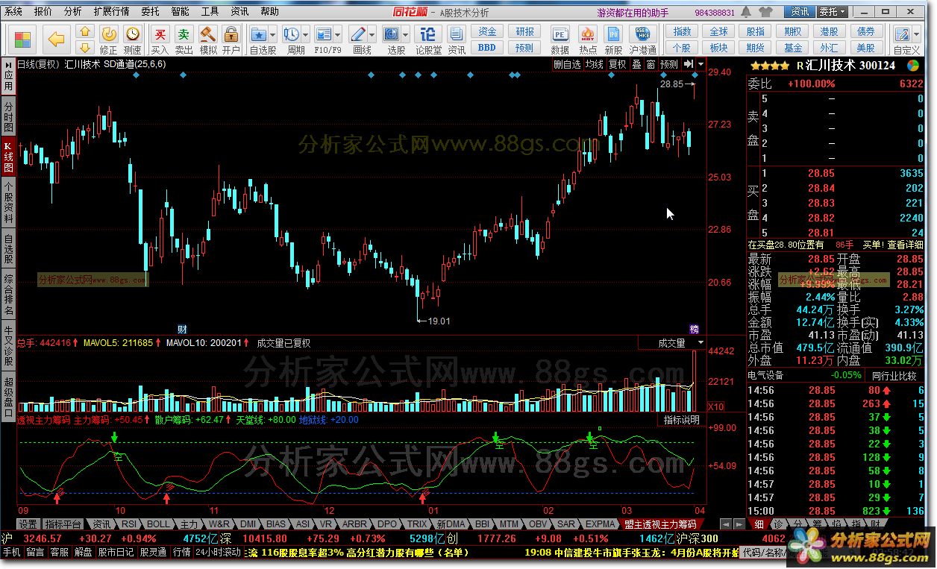Open the 扩展行情 menu

(111, 12)
